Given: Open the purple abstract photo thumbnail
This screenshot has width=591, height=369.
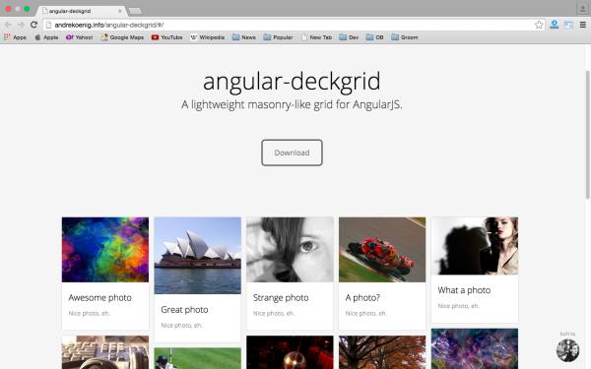Looking at the screenshot, I should click(475, 348).
